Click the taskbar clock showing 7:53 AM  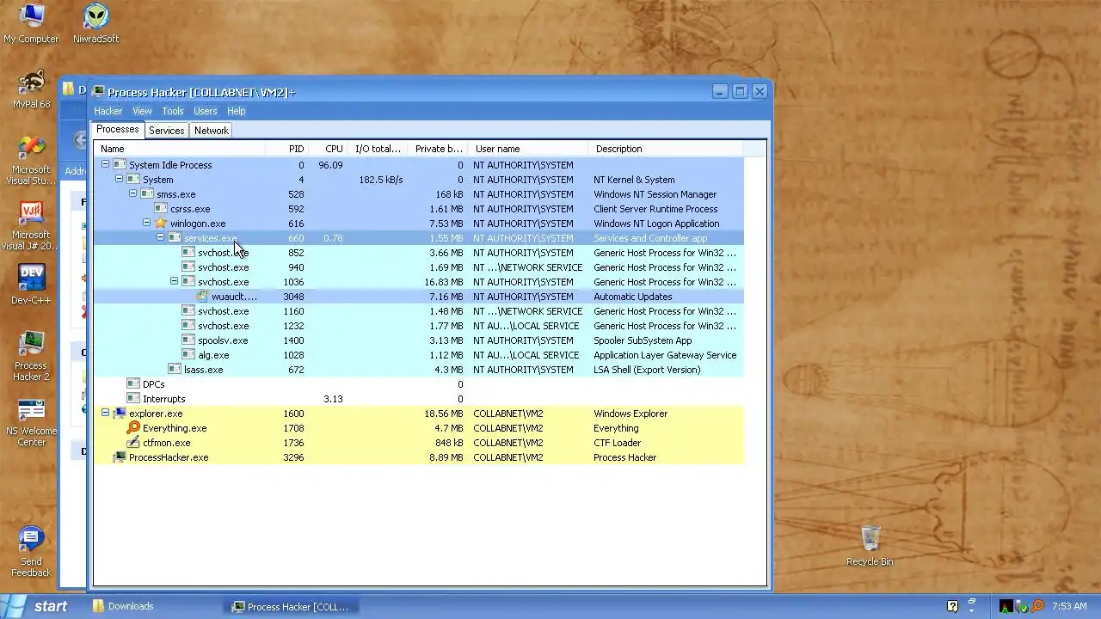point(1069,606)
